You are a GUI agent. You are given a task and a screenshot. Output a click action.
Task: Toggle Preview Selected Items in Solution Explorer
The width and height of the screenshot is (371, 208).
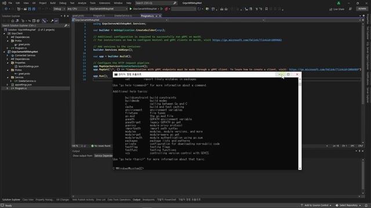(56, 21)
